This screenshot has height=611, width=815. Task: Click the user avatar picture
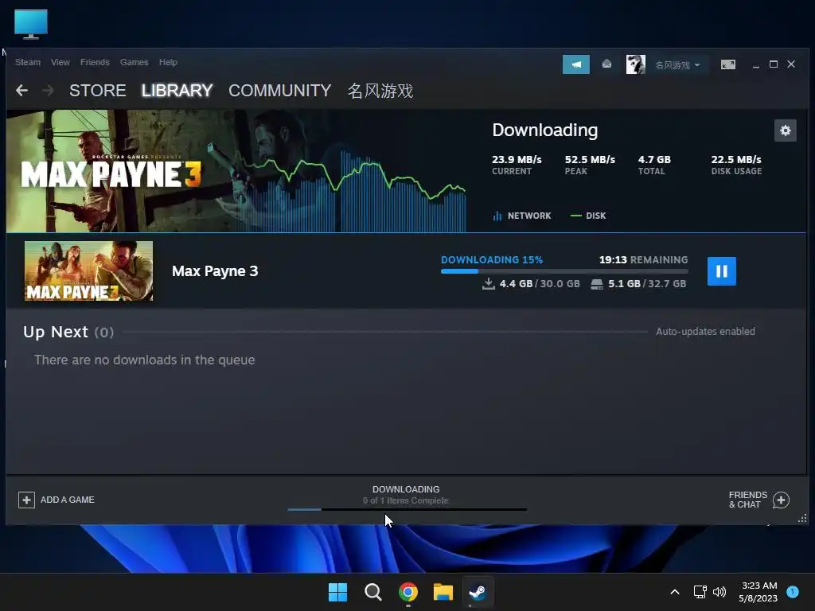point(635,64)
